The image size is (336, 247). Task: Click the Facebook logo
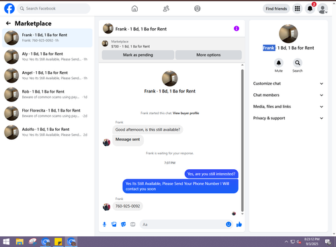[x=9, y=9]
